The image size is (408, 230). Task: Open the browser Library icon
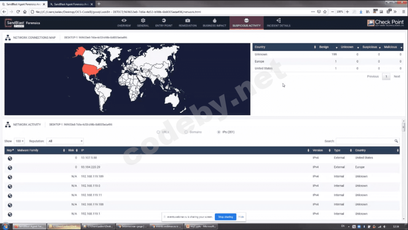[x=368, y=12]
